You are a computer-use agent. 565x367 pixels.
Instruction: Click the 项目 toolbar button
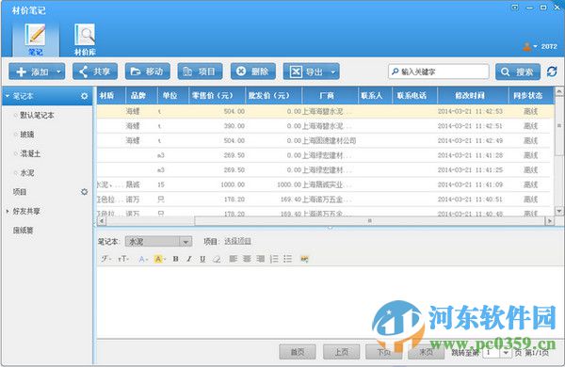pyautogui.click(x=200, y=72)
